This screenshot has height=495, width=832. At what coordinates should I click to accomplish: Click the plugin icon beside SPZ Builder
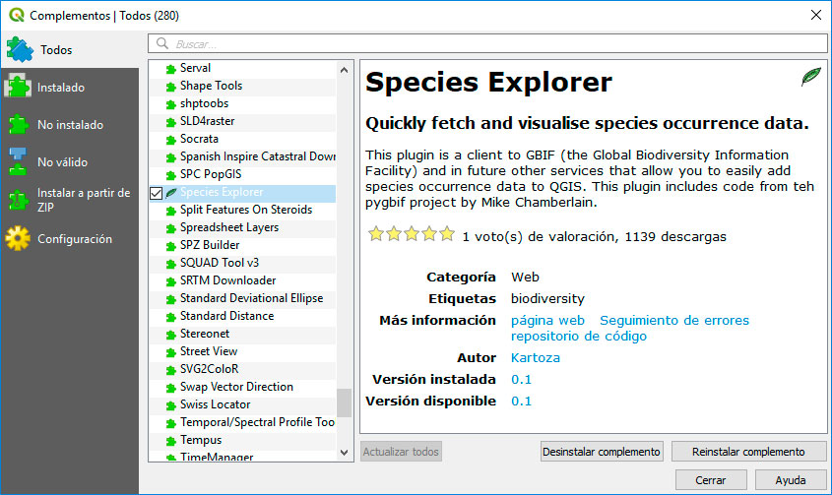point(171,246)
